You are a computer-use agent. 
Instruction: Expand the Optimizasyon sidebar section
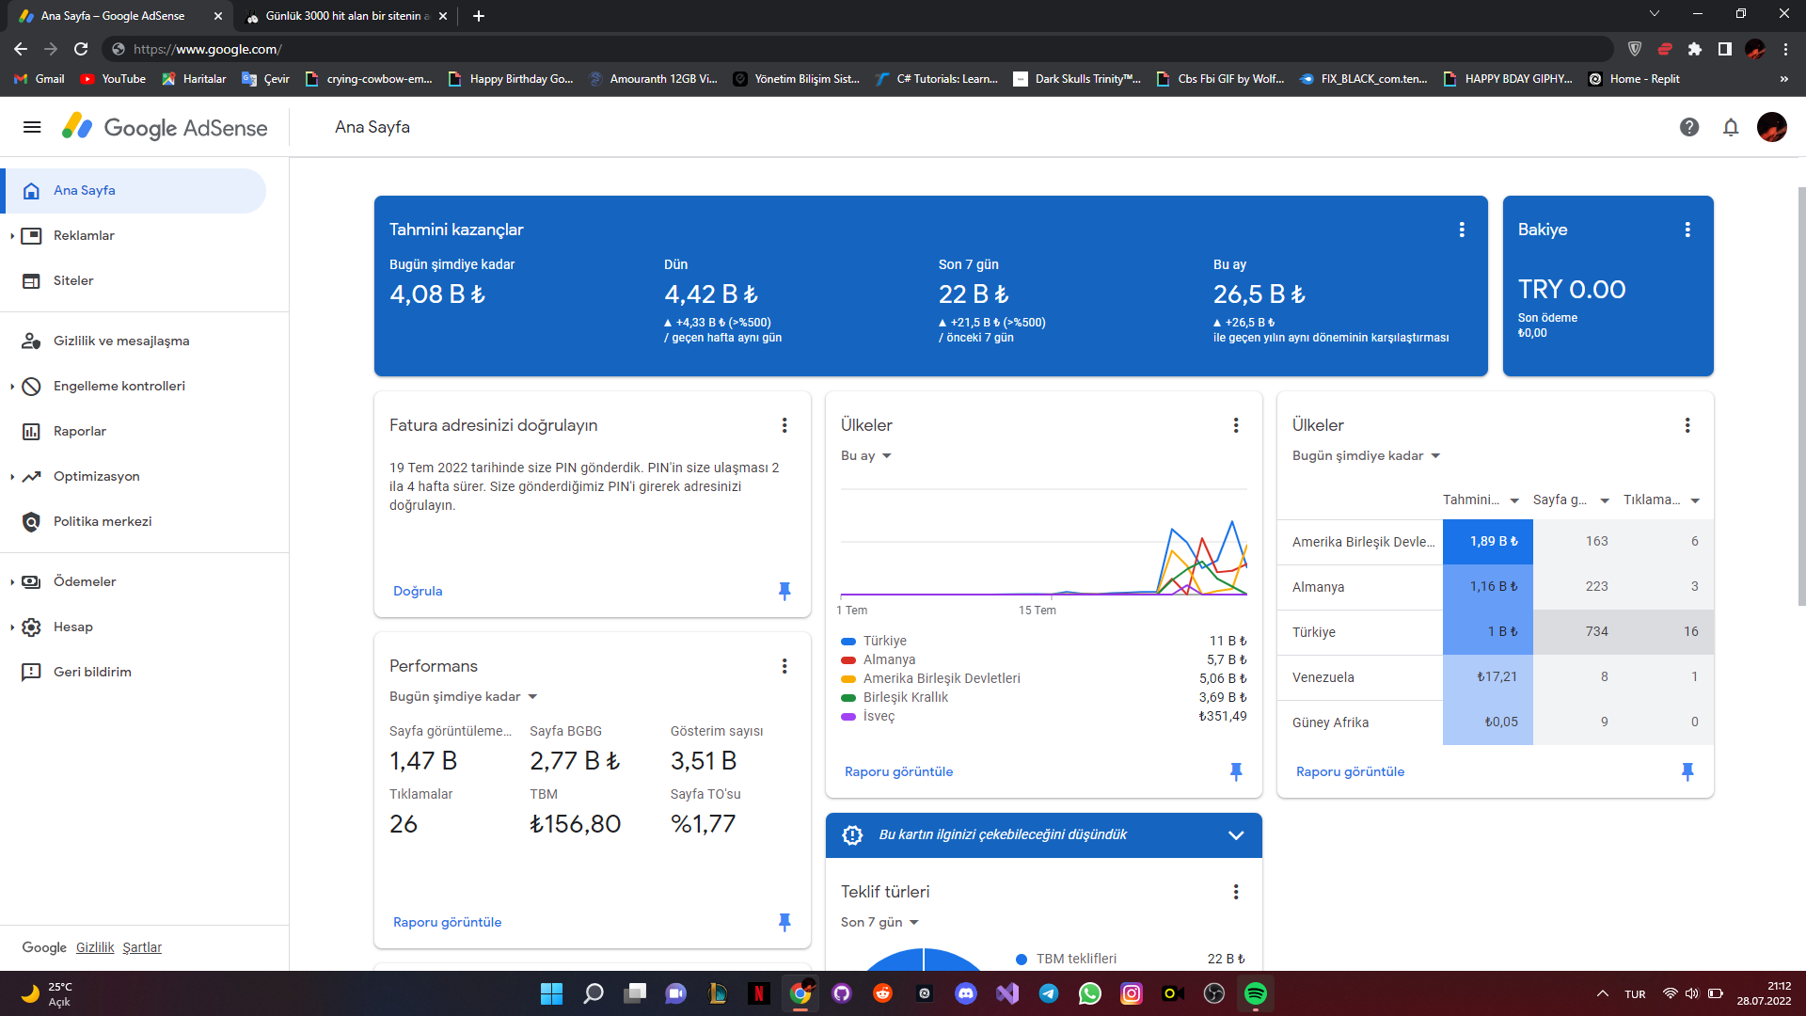click(x=12, y=477)
